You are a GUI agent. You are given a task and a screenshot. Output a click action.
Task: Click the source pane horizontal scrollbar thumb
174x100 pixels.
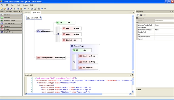click(65, 94)
